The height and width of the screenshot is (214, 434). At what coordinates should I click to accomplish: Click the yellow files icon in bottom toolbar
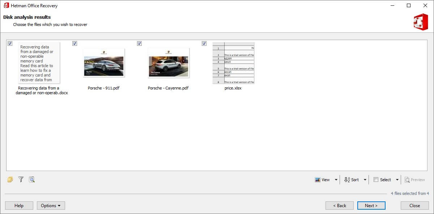click(10, 179)
